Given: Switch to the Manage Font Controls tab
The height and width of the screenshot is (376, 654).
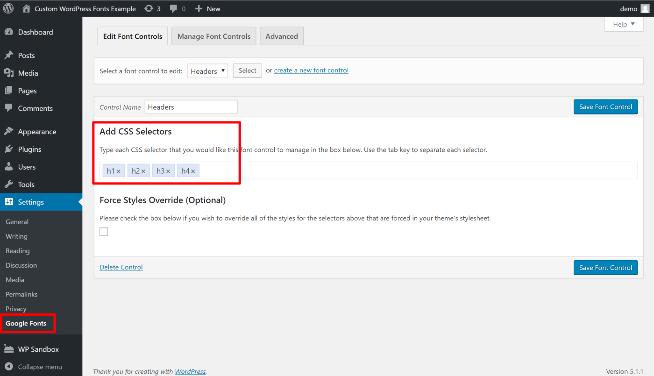Looking at the screenshot, I should 213,35.
